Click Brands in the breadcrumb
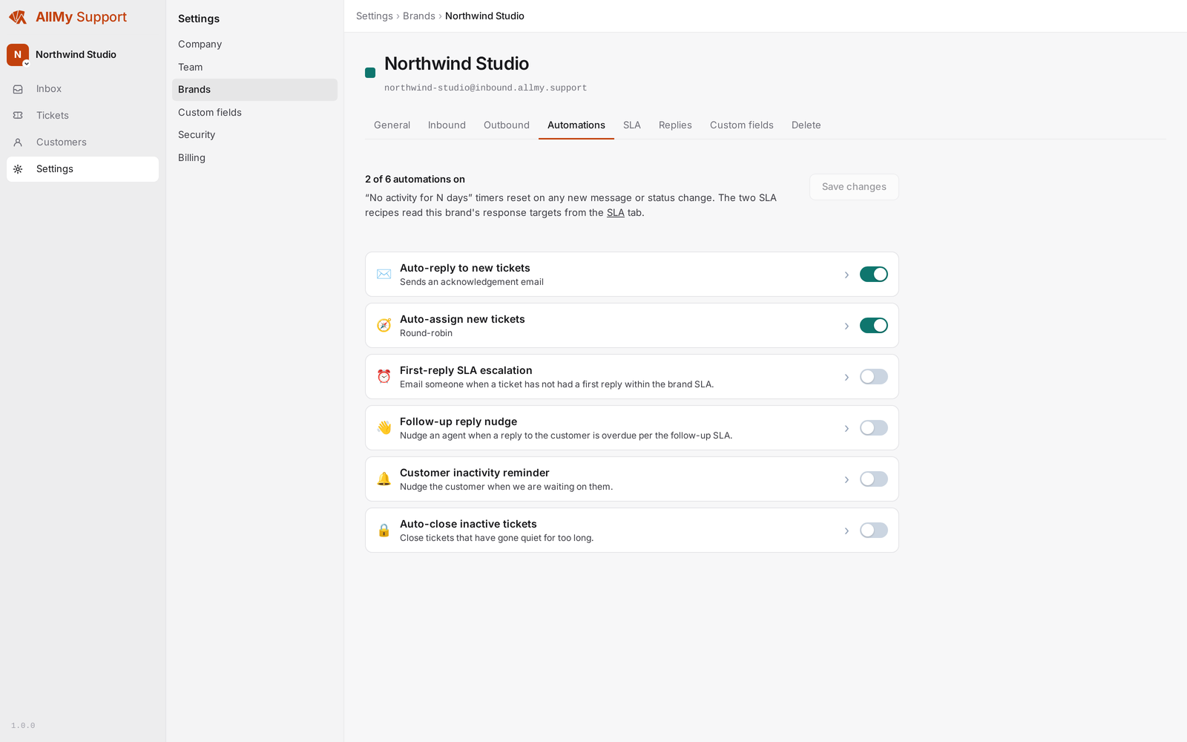 tap(419, 16)
